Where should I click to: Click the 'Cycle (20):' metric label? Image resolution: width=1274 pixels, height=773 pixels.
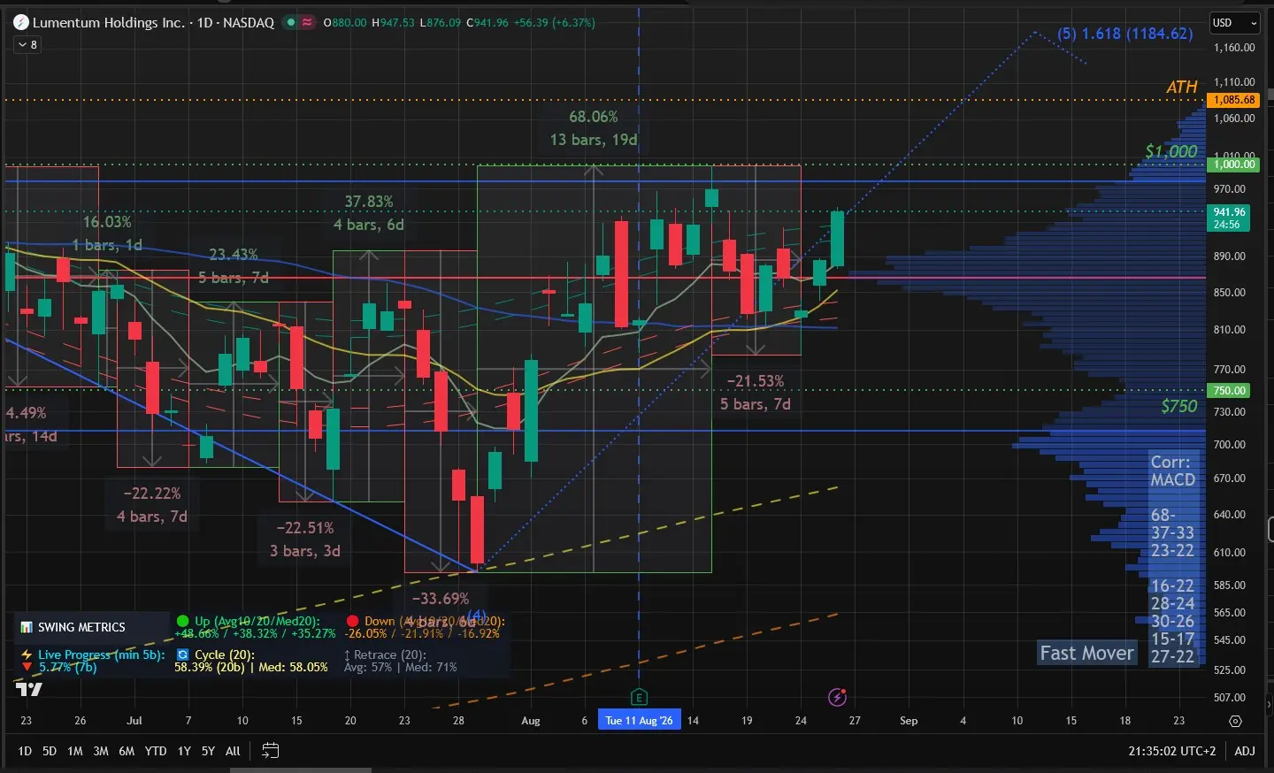(x=225, y=654)
